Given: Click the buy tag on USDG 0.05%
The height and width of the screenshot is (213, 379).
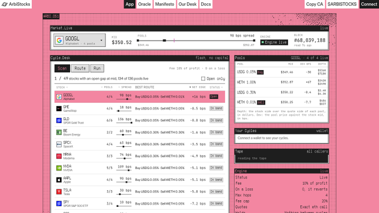Looking at the screenshot, I should (260, 72).
